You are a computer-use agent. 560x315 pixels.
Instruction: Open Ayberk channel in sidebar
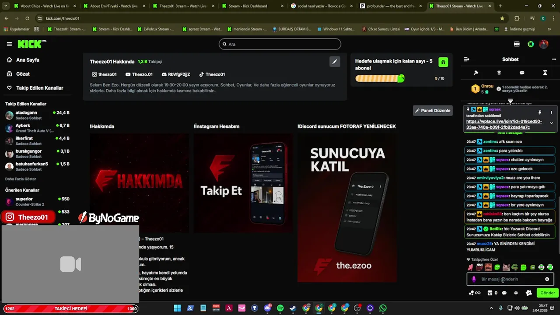tap(37, 128)
